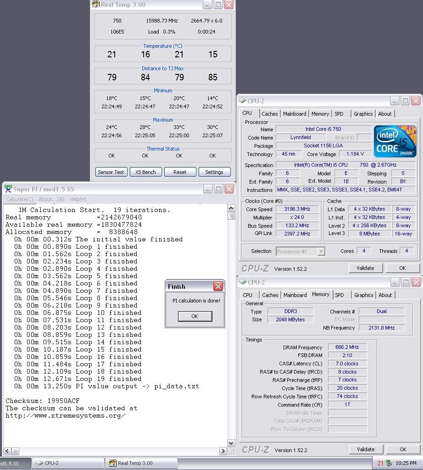The width and height of the screenshot is (423, 470).
Task: Run XS Bench in Real Temp
Action: click(x=145, y=172)
